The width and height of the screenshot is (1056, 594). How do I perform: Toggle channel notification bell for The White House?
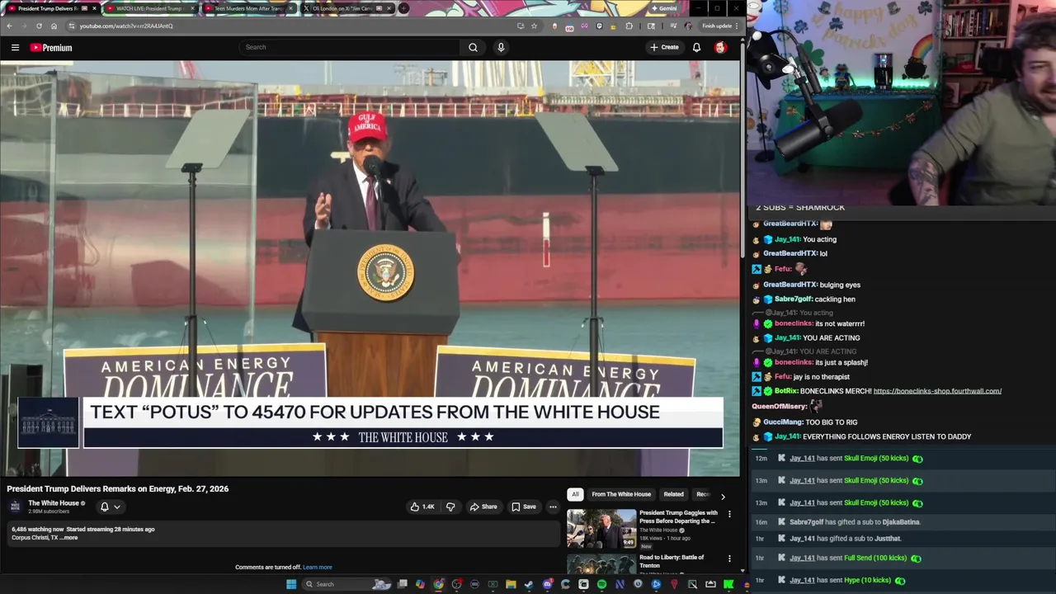[104, 507]
